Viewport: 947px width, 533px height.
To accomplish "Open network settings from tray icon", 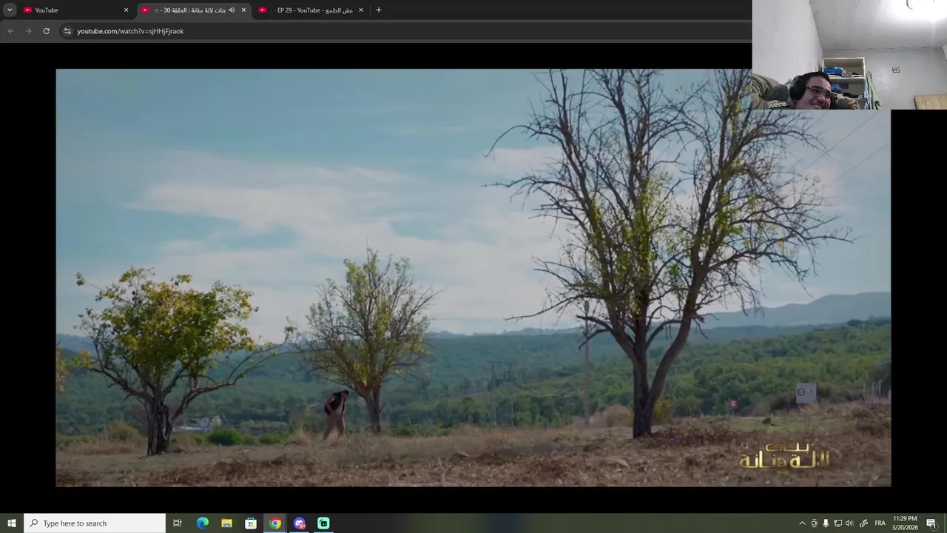I will point(838,523).
